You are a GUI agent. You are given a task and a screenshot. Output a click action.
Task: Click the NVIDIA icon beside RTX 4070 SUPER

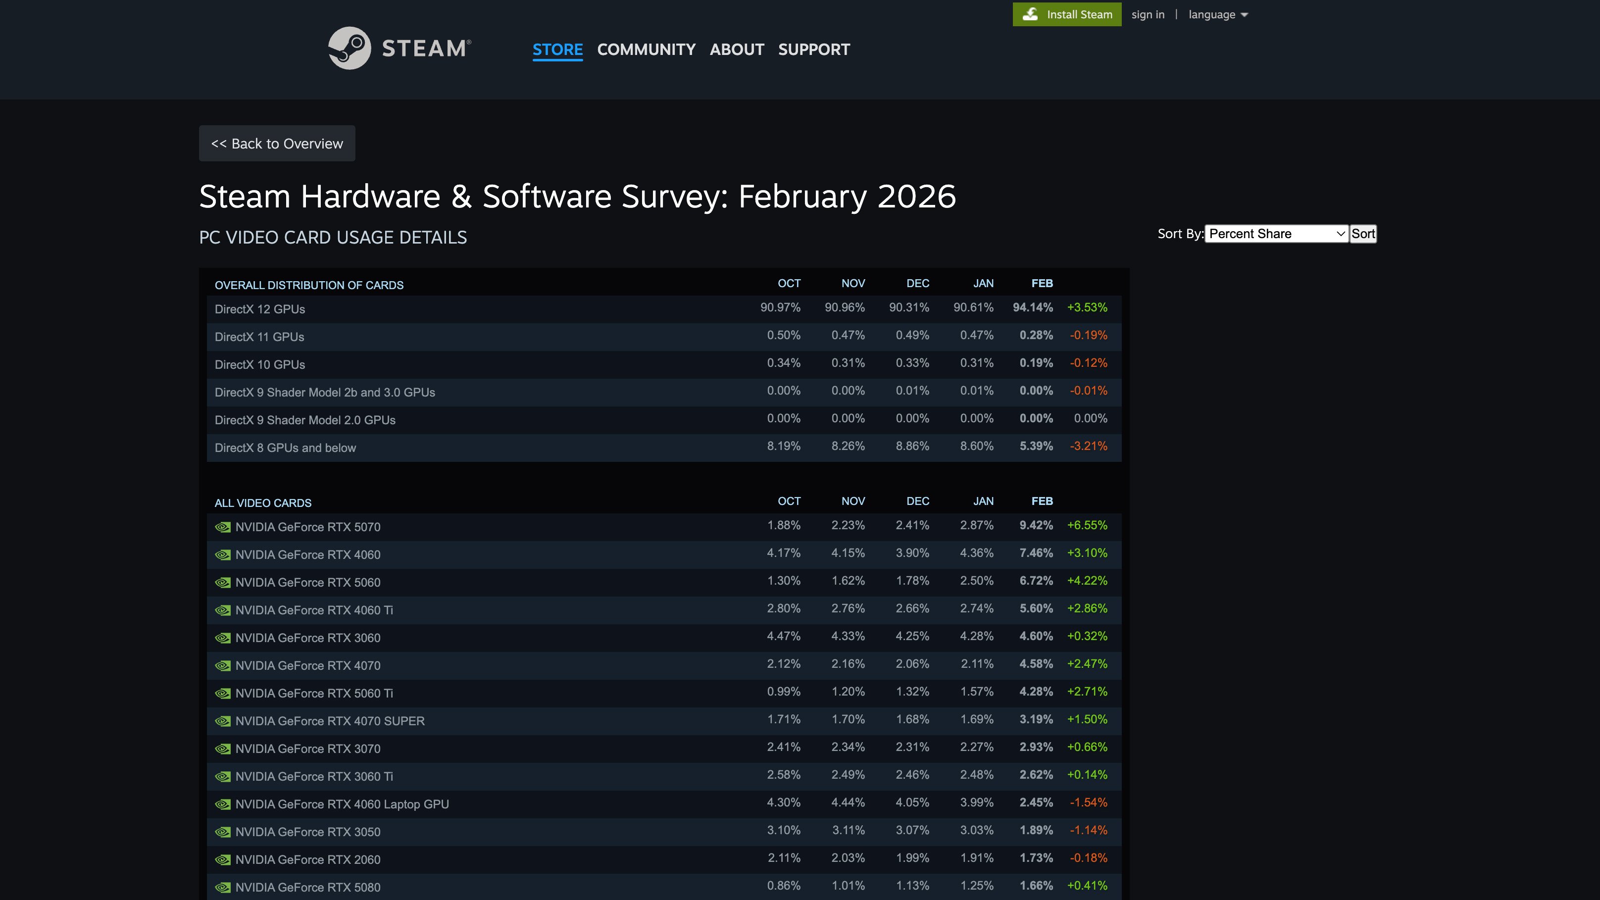[x=222, y=721]
